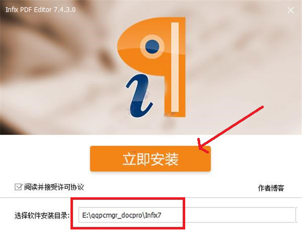This screenshot has height=233, width=302.
Task: Click the orange Infix pilcrow logo
Action: click(152, 66)
